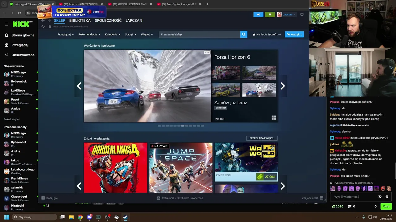Click the Steam search magnifier button
Image resolution: width=396 pixels, height=222 pixels.
tap(244, 34)
